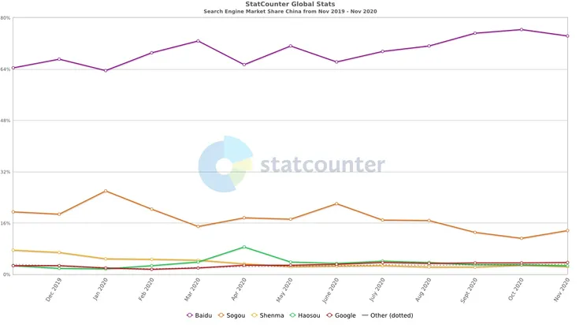This screenshot has width=583, height=328.
Task: Click the statcounter watermark text
Action: [x=322, y=166]
